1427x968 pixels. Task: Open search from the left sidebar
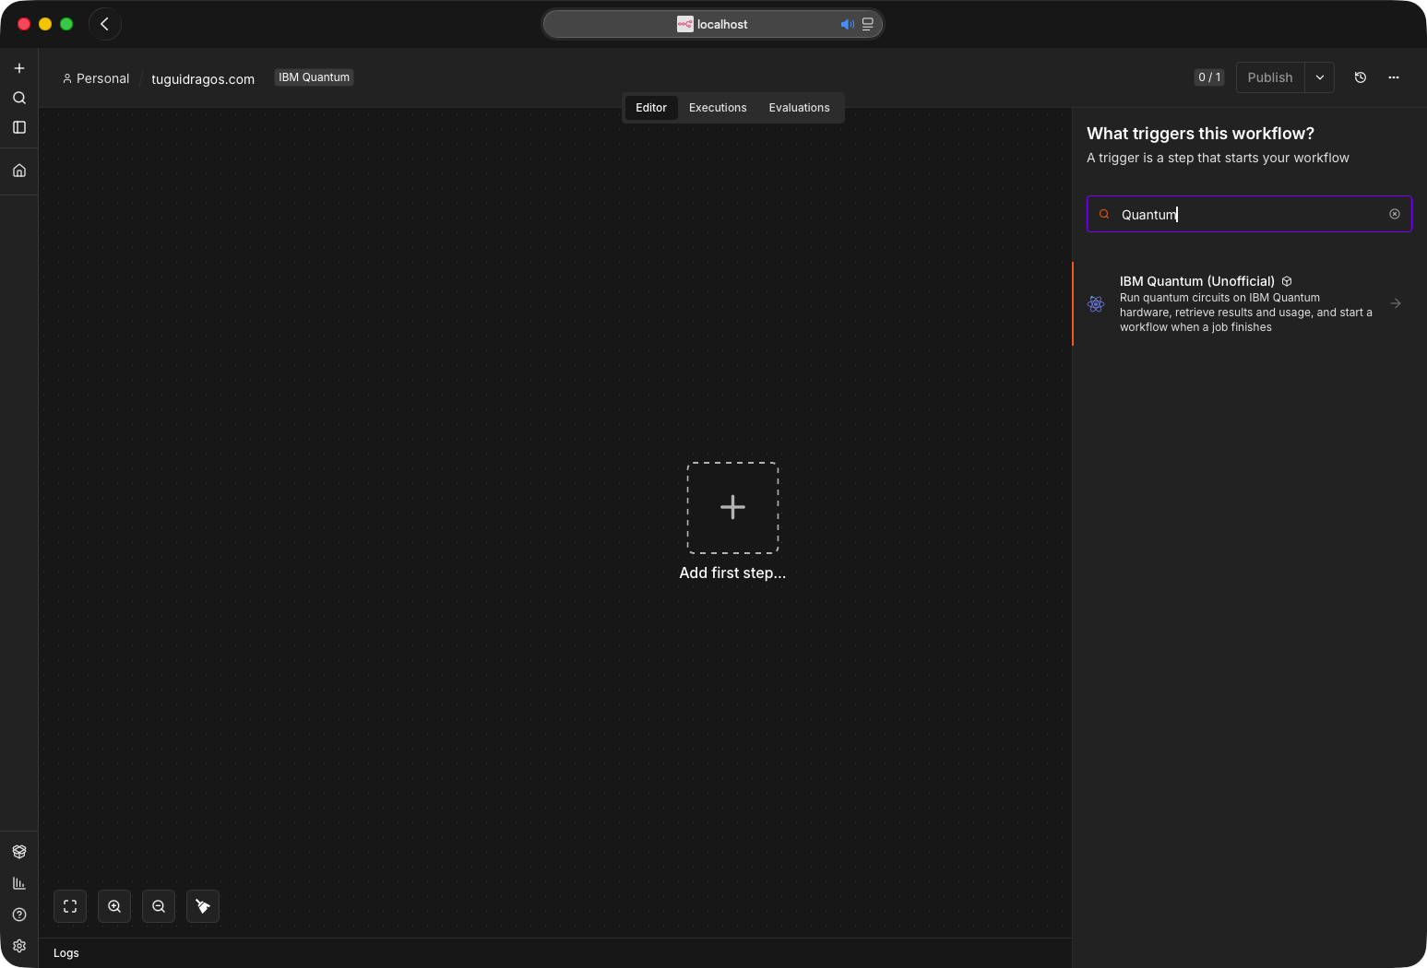(19, 98)
